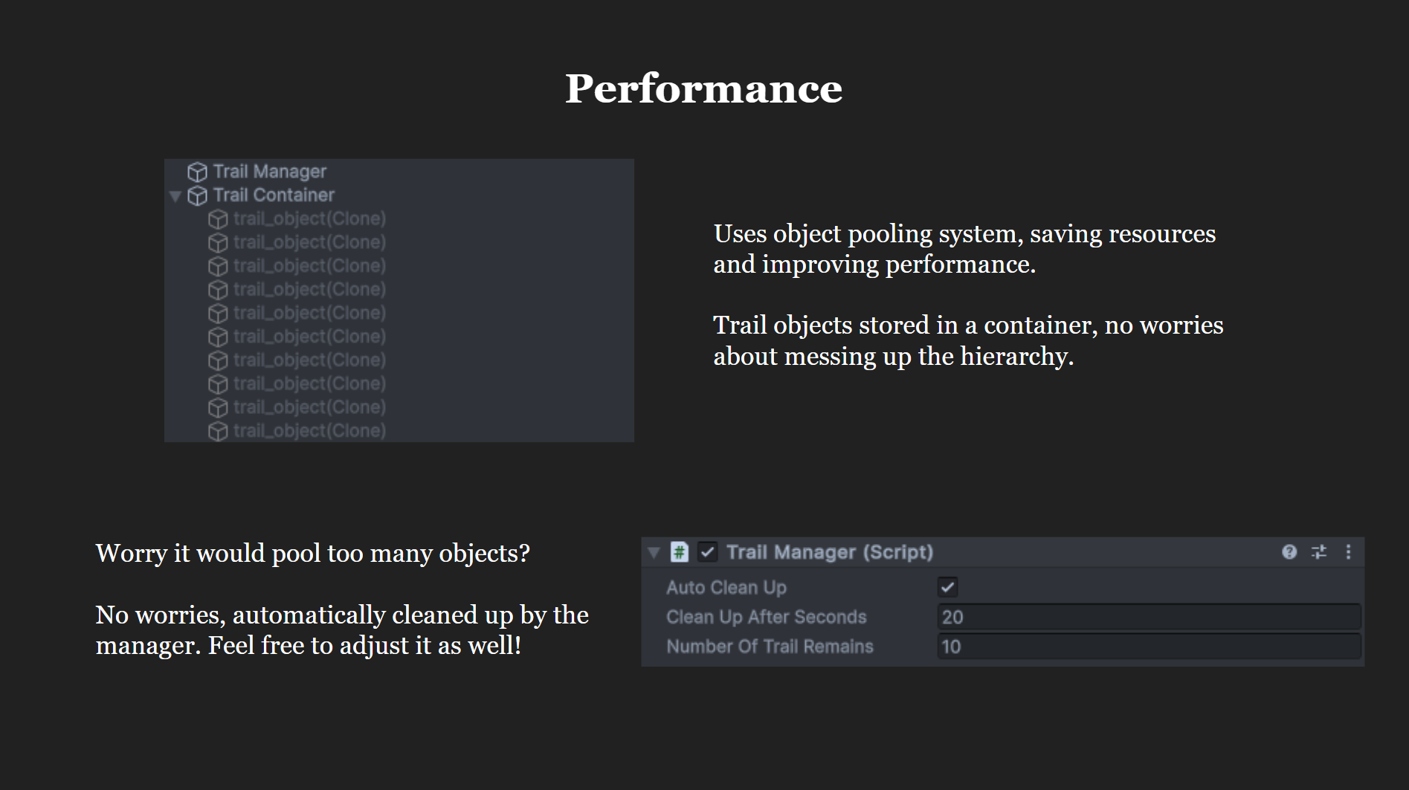This screenshot has width=1409, height=790.
Task: Click the Number Of Trail Remains field
Action: click(1149, 647)
